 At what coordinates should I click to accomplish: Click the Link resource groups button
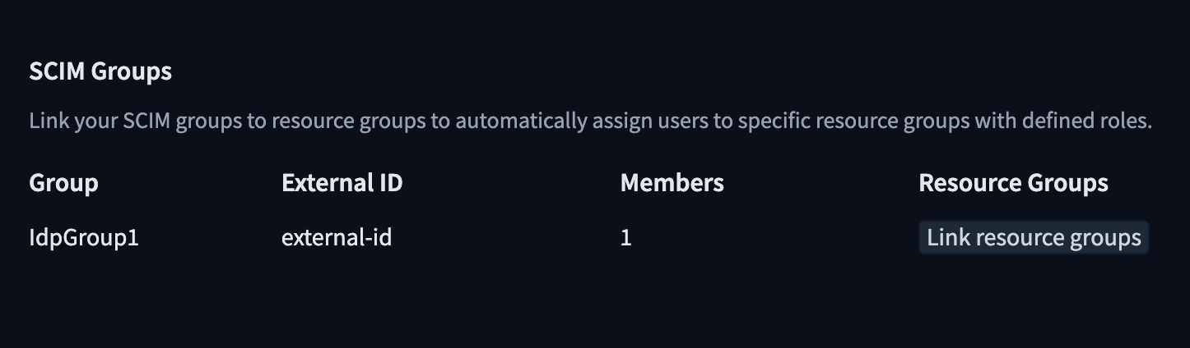(1033, 238)
